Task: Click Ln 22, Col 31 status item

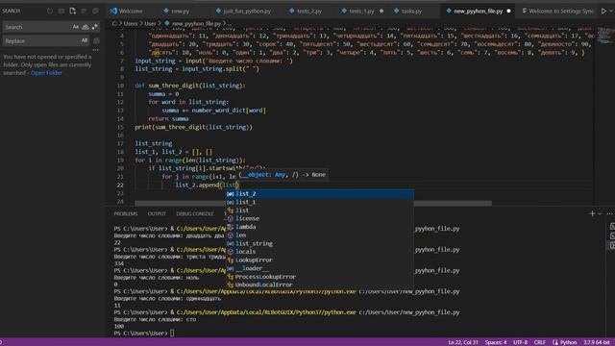Action: 463,342
